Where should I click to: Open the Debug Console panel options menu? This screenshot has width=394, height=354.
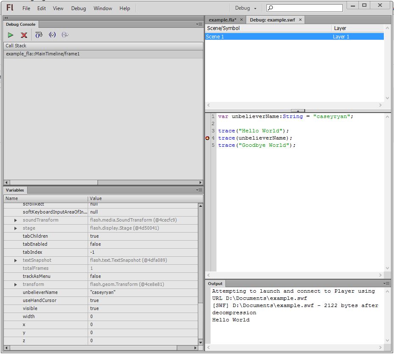pyautogui.click(x=199, y=25)
